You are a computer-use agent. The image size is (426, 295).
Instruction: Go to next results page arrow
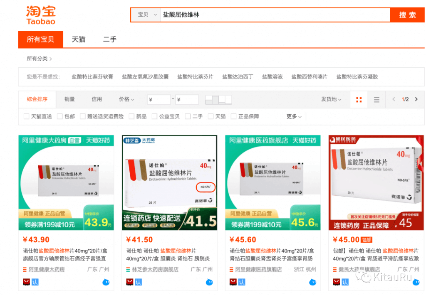(416, 99)
